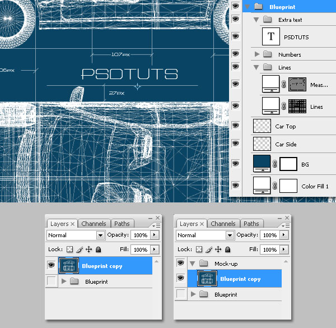This screenshot has width=336, height=328.
Task: Click lock image pixels brush in the Mock-up panel
Action: pos(208,250)
